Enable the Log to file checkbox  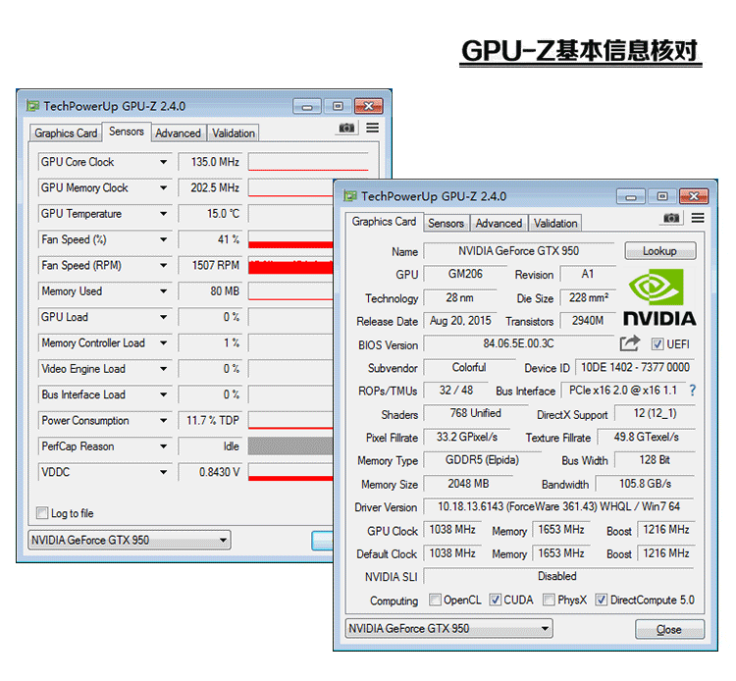[x=42, y=512]
